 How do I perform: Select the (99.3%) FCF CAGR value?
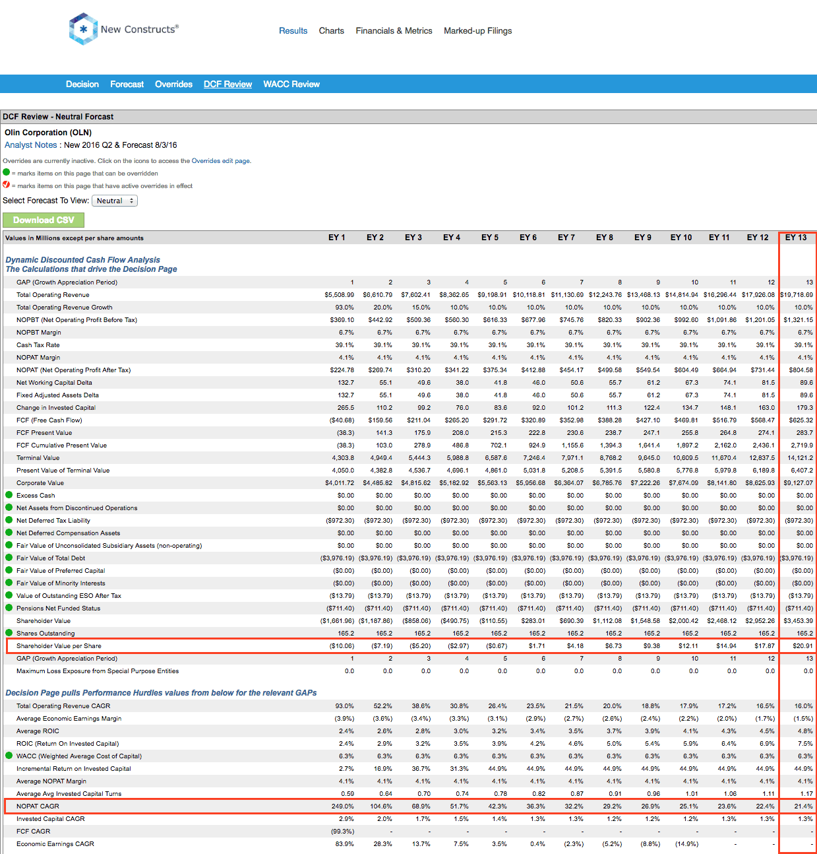tap(342, 832)
